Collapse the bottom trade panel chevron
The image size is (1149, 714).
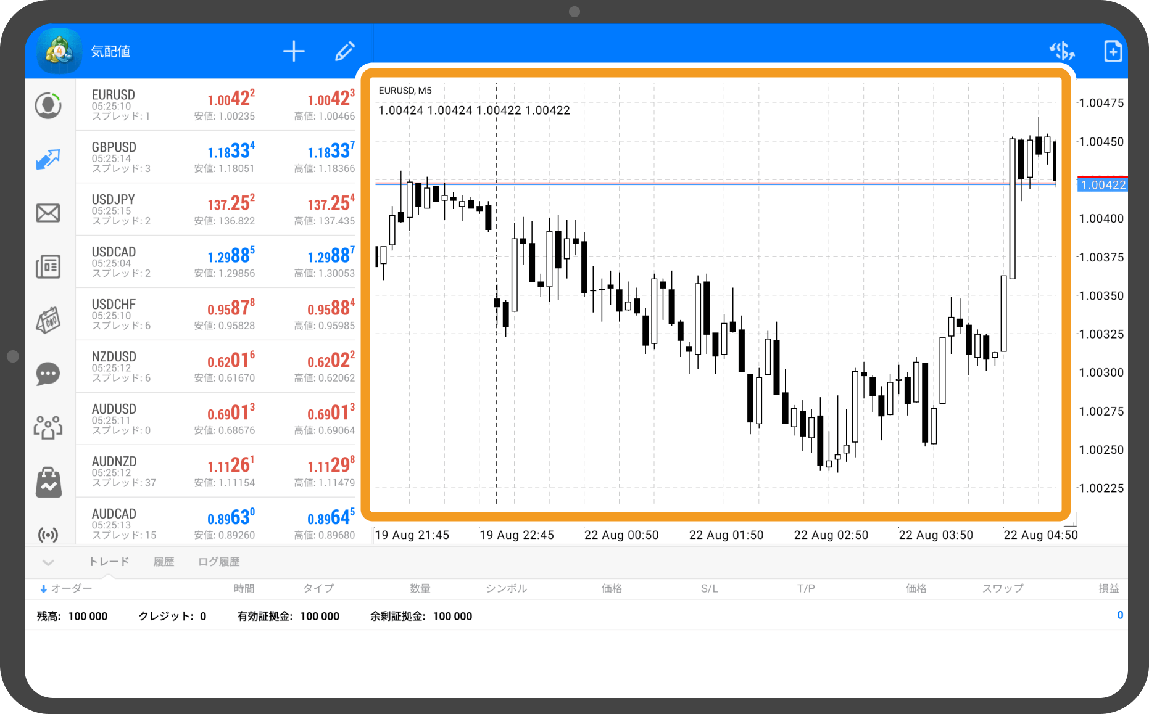[x=48, y=562]
